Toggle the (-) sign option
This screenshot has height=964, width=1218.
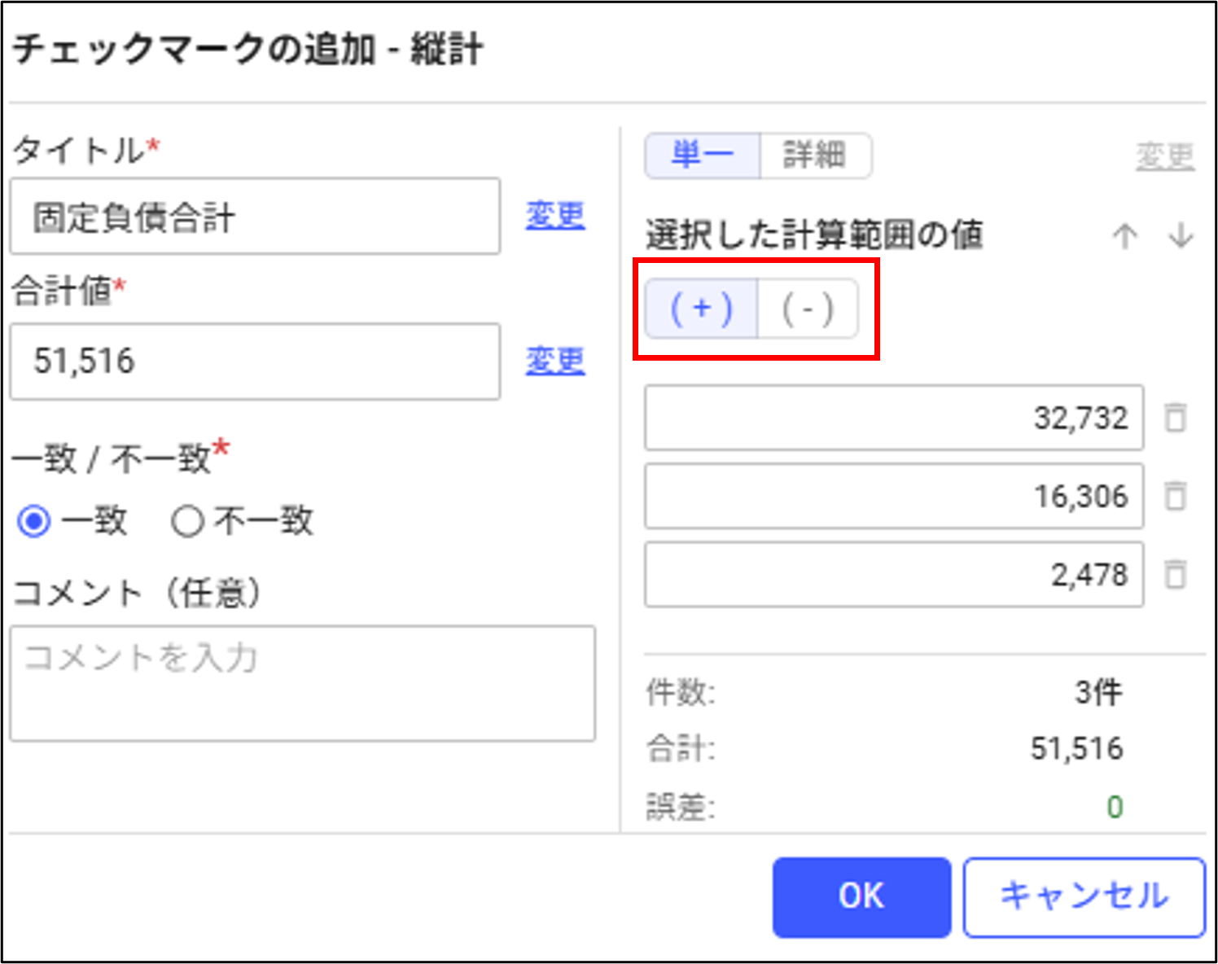pyautogui.click(x=808, y=309)
